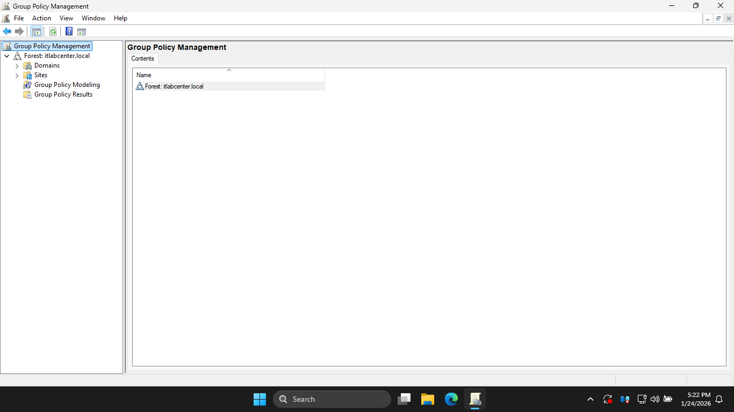The width and height of the screenshot is (734, 412).
Task: Select Group Policy Results in the tree
Action: coord(63,94)
